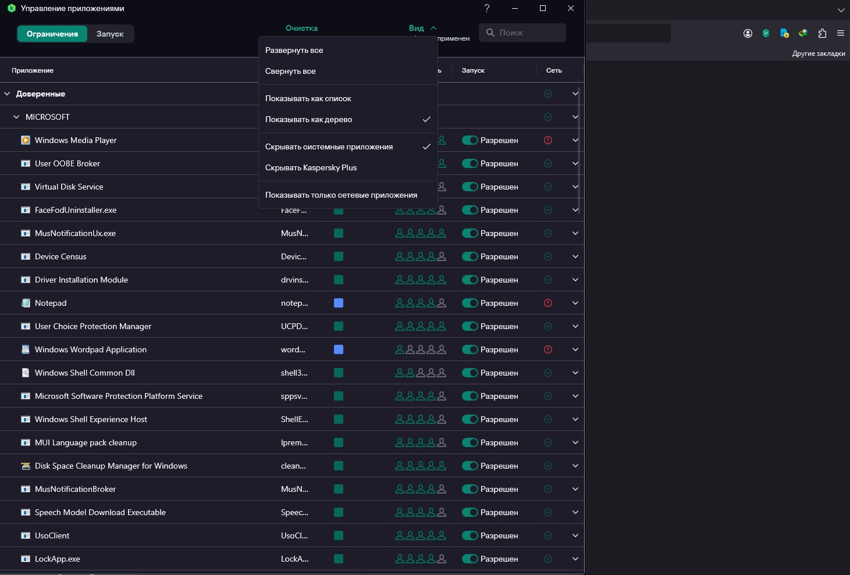The image size is (850, 575).
Task: Click the browser profile account icon
Action: click(x=748, y=33)
